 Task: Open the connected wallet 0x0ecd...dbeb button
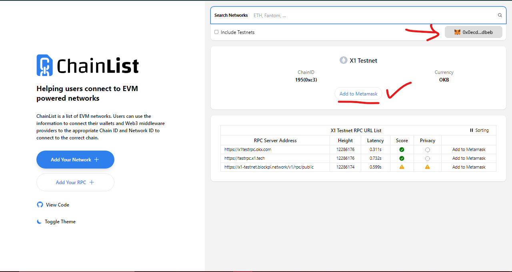click(x=474, y=32)
